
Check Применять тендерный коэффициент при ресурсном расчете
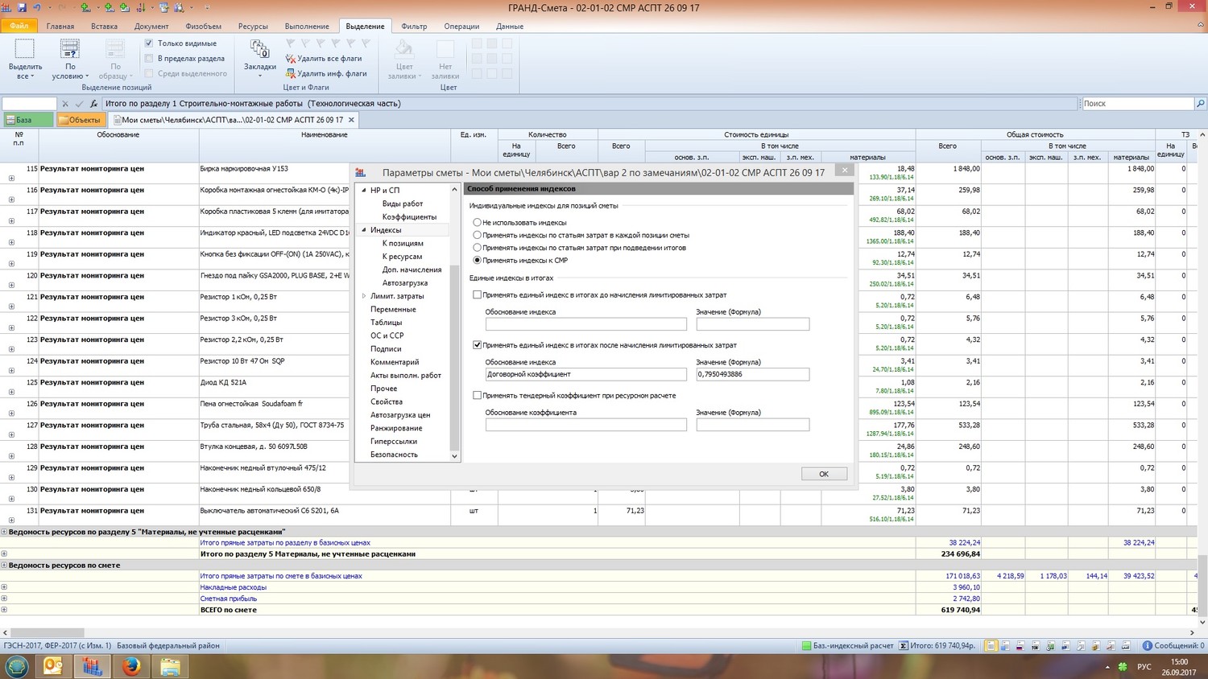tap(478, 396)
